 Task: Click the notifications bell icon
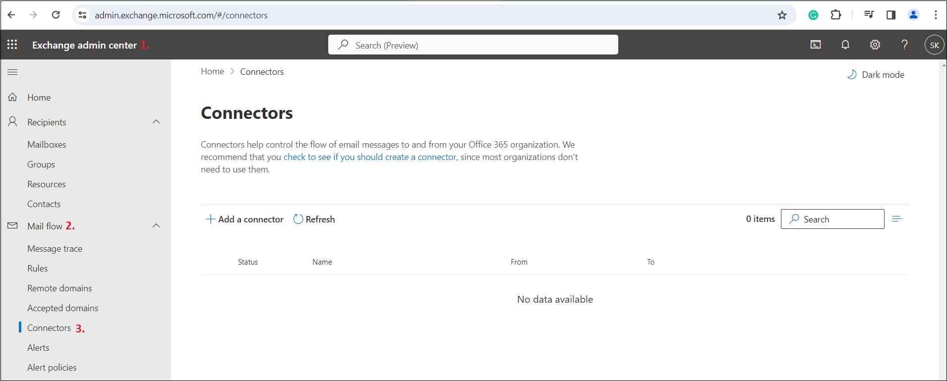click(845, 45)
